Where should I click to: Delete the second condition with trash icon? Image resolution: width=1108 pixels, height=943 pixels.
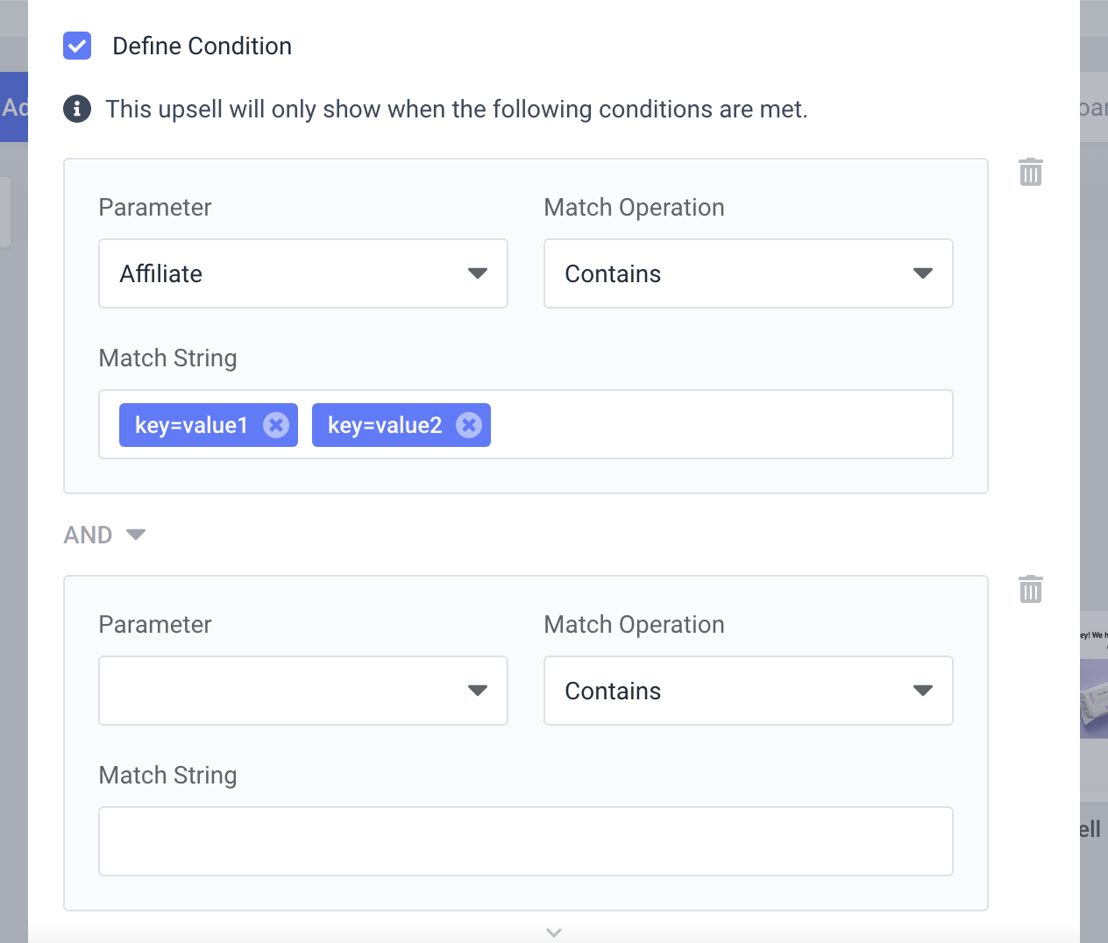click(1031, 589)
